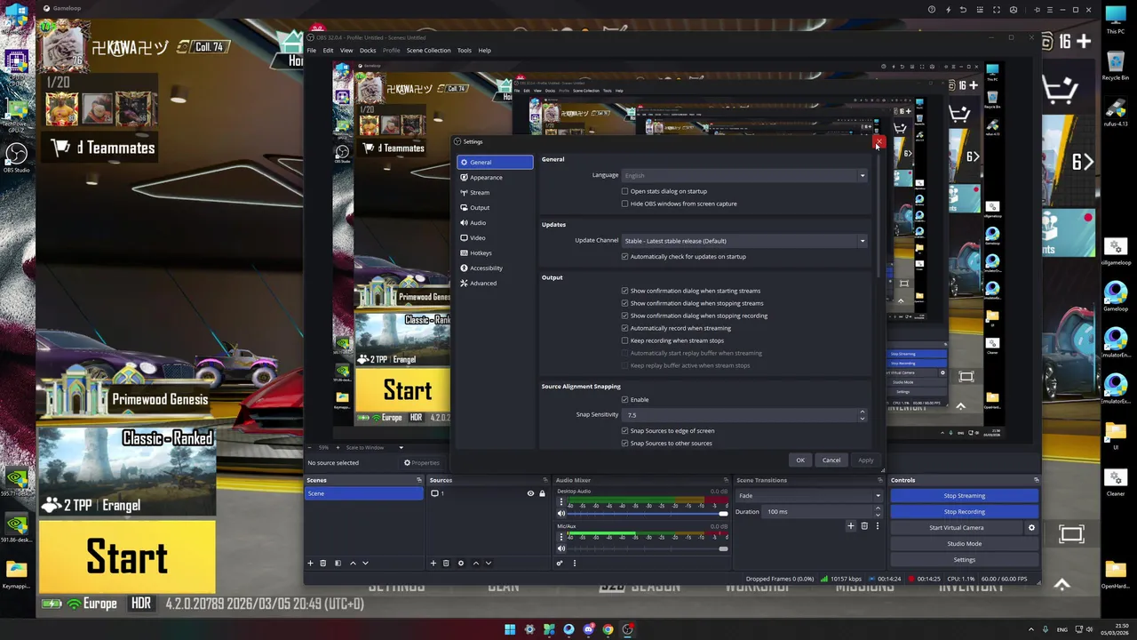Screen dimensions: 1137x640
Task: Open the Language dropdown
Action: 744,175
